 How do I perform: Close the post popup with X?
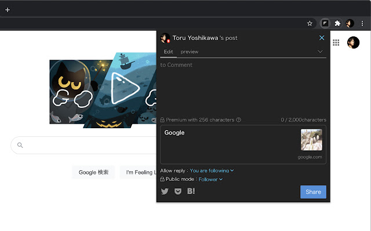(322, 38)
